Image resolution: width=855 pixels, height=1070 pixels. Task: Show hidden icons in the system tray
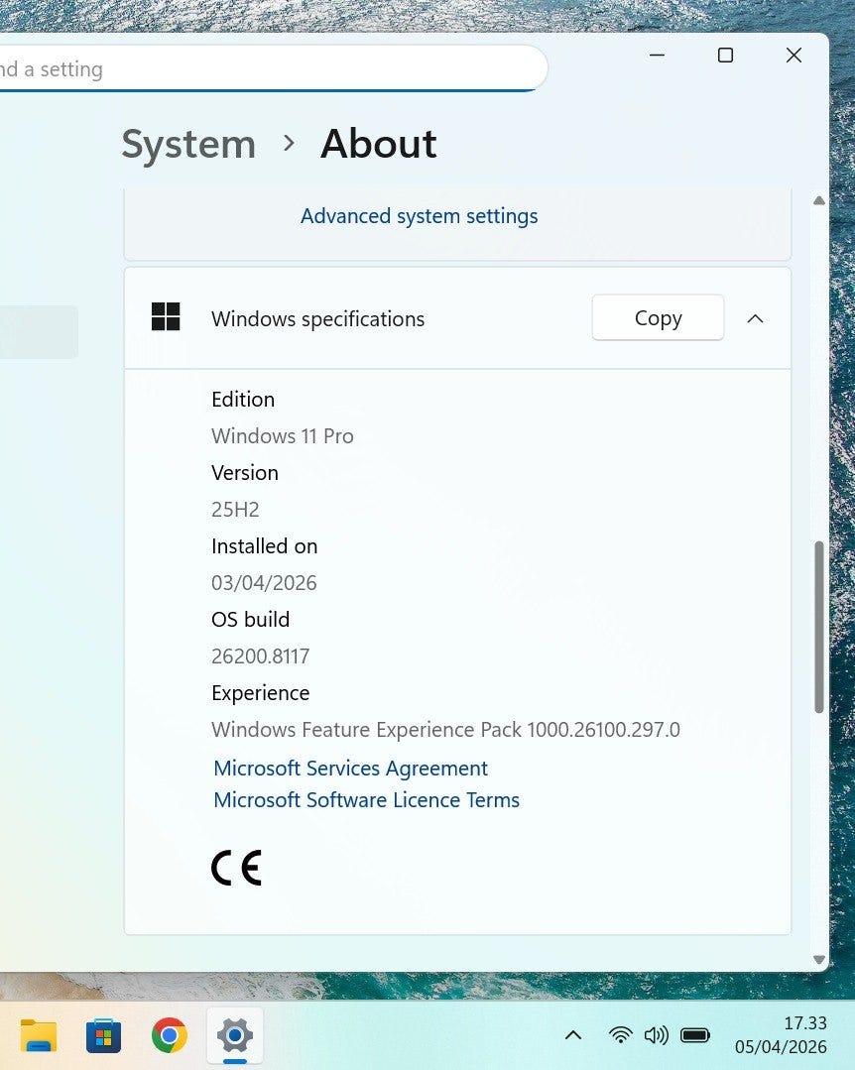click(x=572, y=1035)
